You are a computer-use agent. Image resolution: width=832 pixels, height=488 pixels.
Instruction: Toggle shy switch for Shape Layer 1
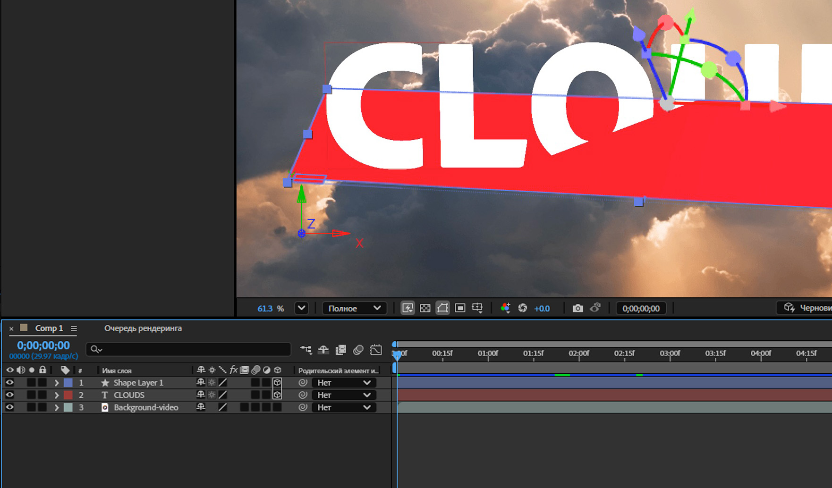click(x=201, y=383)
